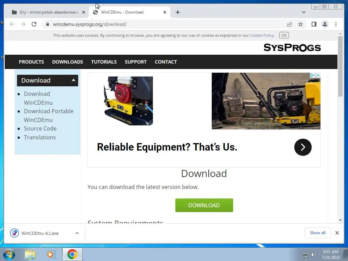Close the downloads bar

[x=337, y=232]
